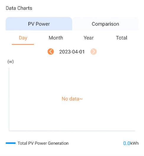This screenshot has height=156, width=144.
Task: Click the chart's horizontal axis line
Action: click(x=72, y=131)
